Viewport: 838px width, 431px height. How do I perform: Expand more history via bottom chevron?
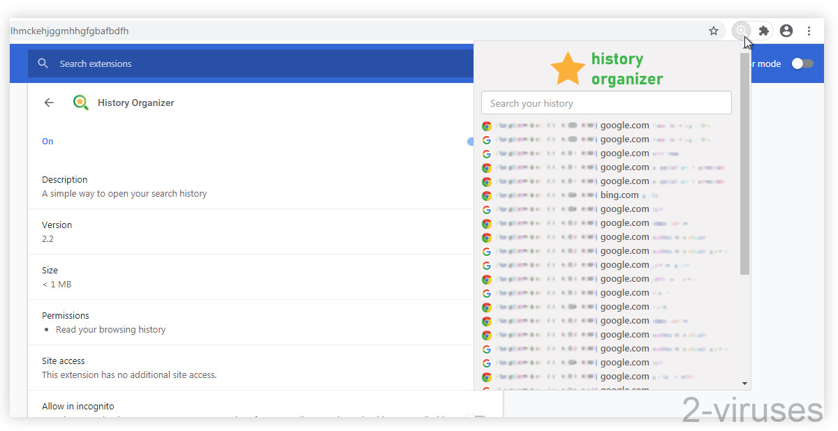point(744,384)
